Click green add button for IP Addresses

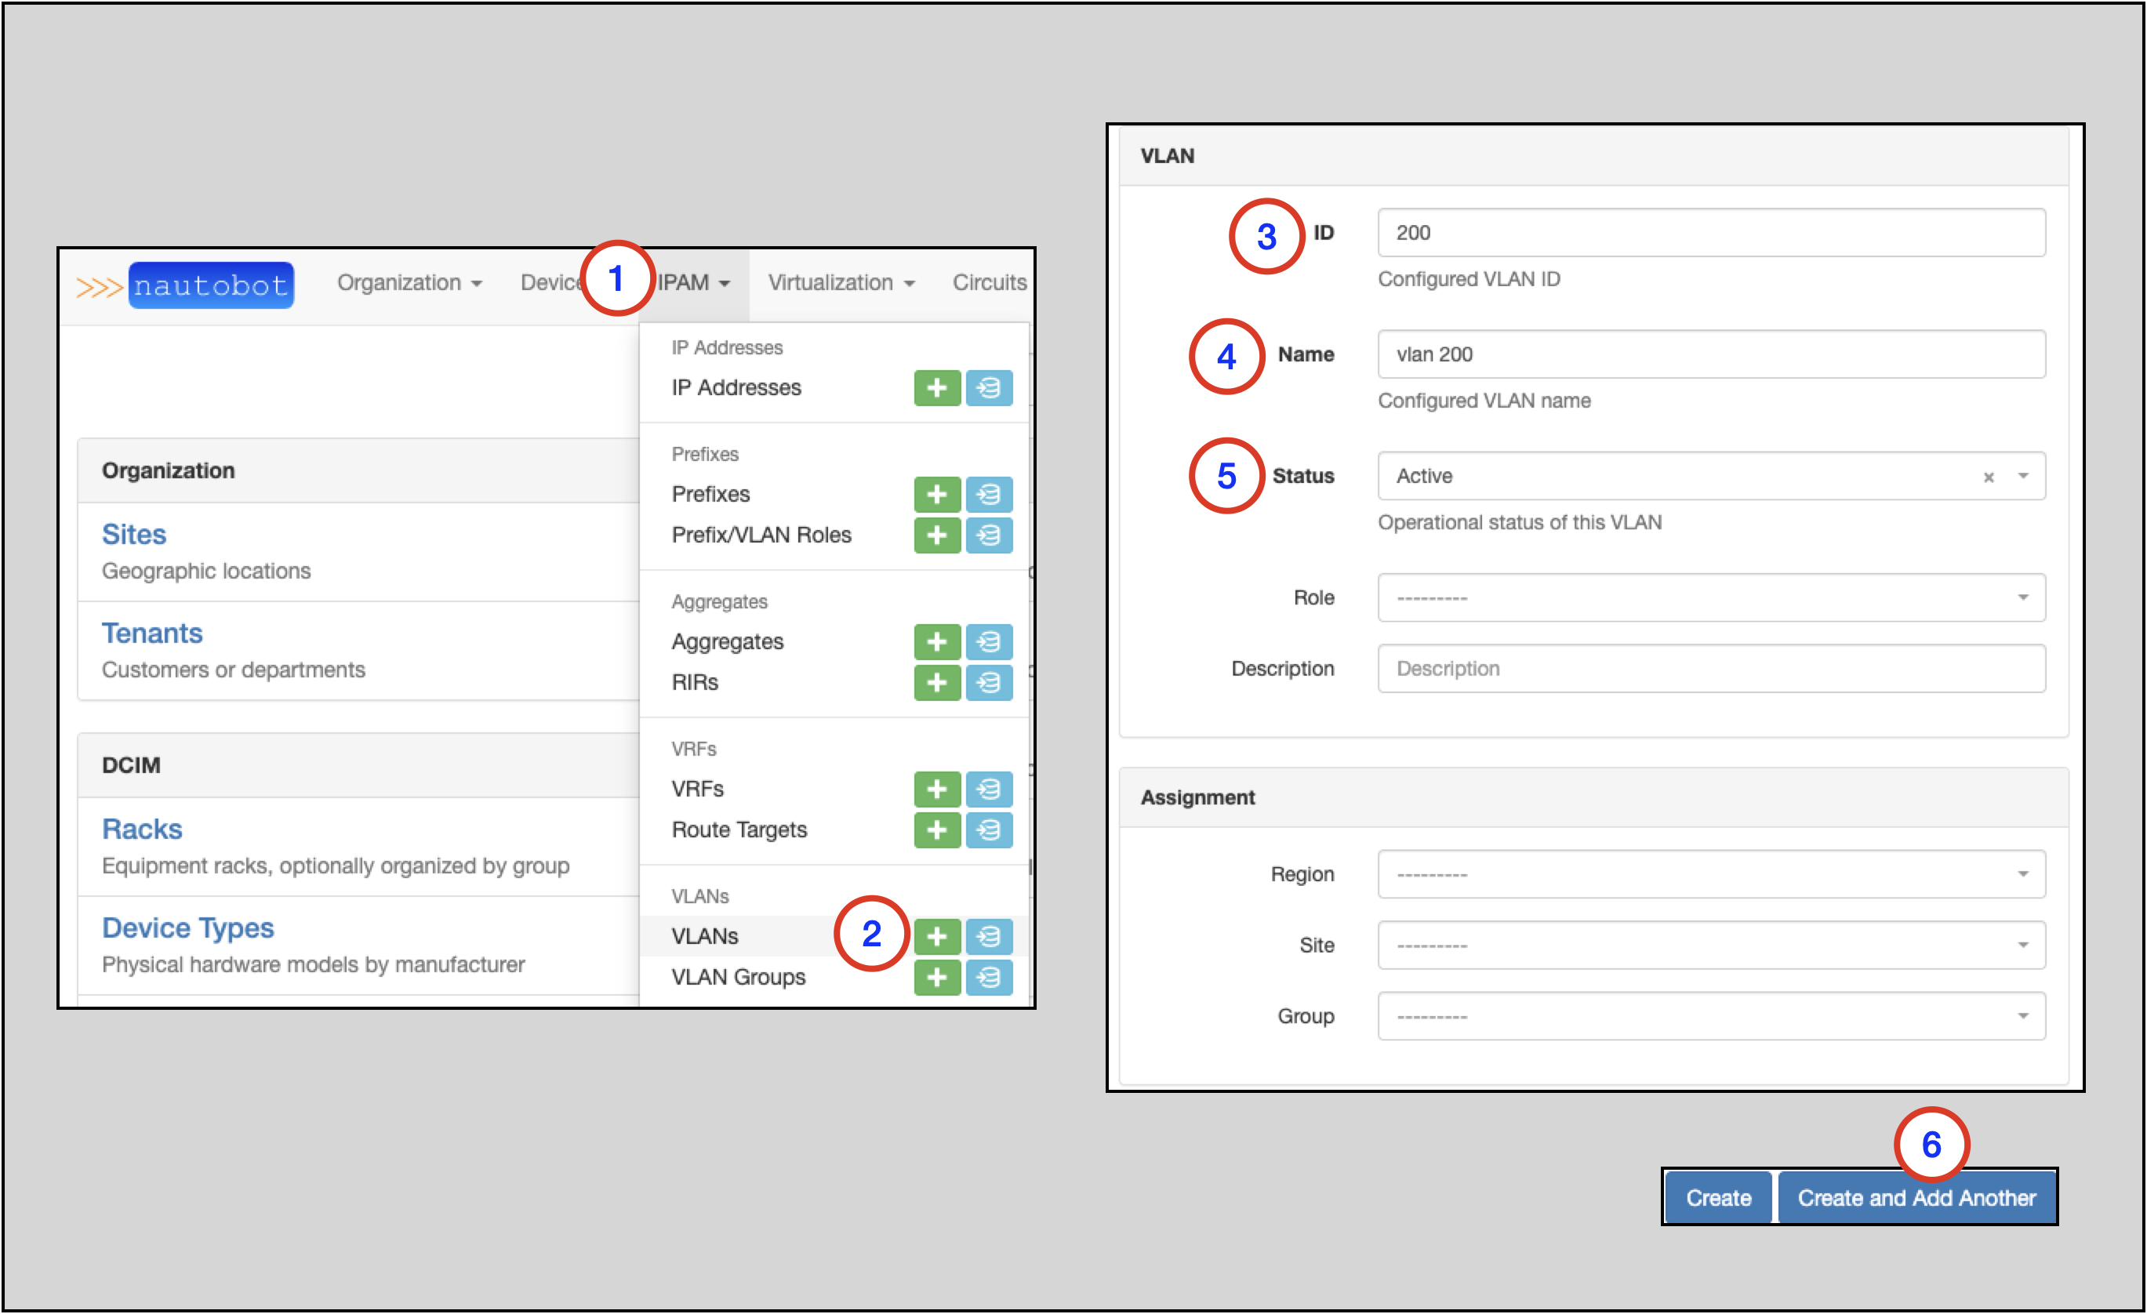click(x=937, y=388)
